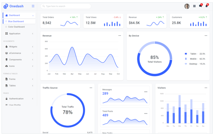Open the apps grid icon in header
Image resolution: width=213 pixels, height=135 pixels.
(x=194, y=6)
